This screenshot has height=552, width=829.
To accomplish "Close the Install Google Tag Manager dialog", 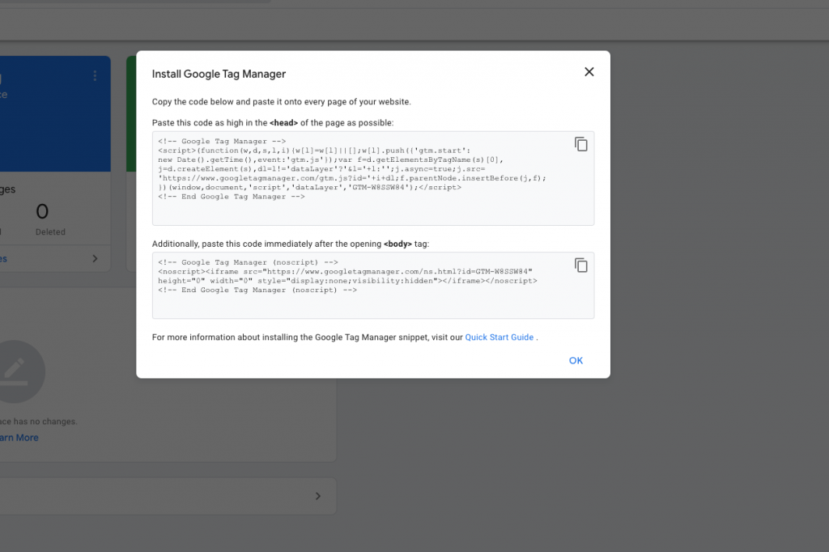I will tap(589, 72).
